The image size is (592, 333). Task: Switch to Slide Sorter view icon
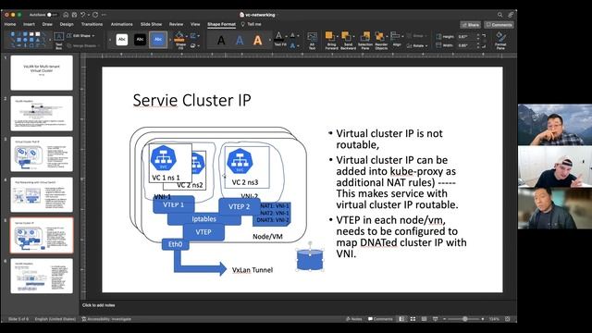tap(413, 319)
